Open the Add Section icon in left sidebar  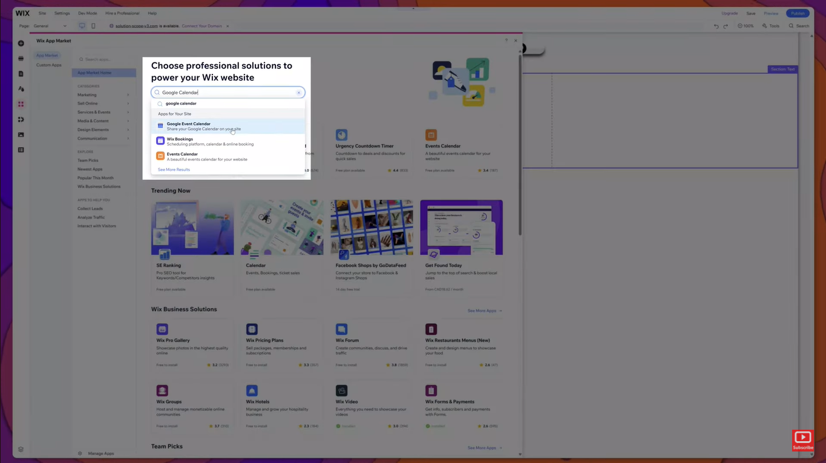tap(21, 59)
